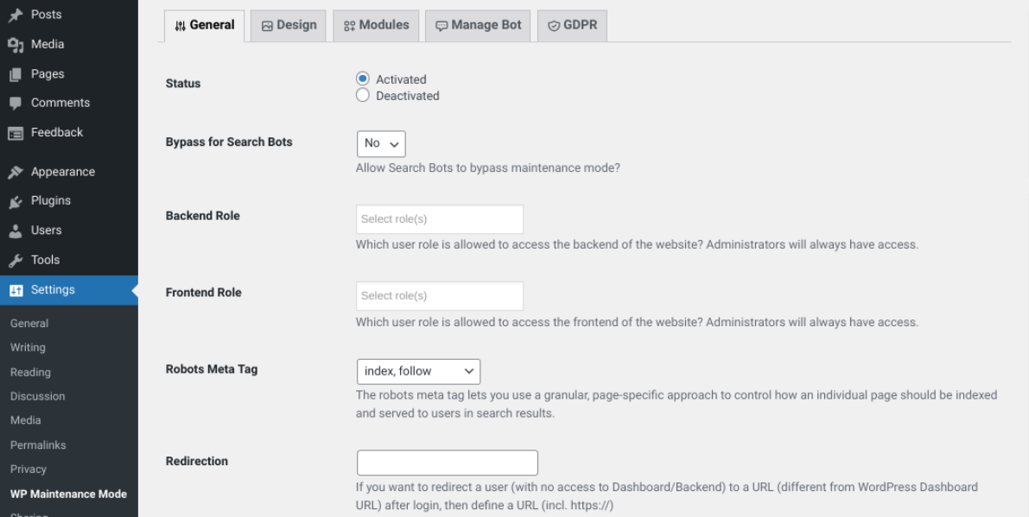Open the Backend Role selector
Viewport: 1029px width, 517px height.
[440, 219]
